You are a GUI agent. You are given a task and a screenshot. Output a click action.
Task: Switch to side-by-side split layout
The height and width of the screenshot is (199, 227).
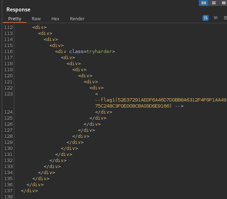click(204, 3)
